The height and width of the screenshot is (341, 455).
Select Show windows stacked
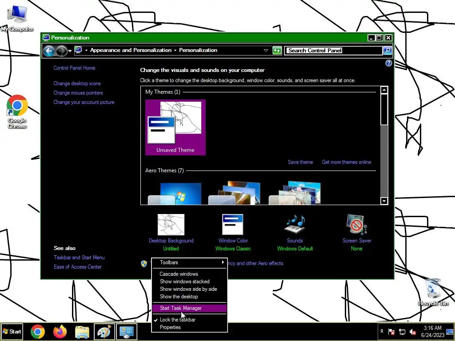tap(189, 281)
